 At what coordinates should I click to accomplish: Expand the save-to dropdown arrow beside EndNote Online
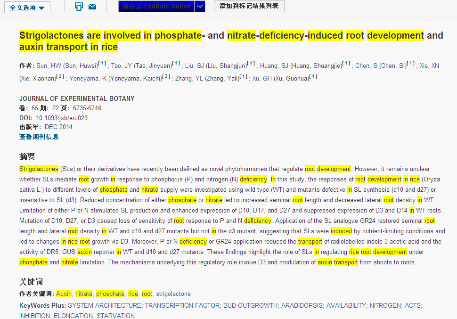[200, 7]
